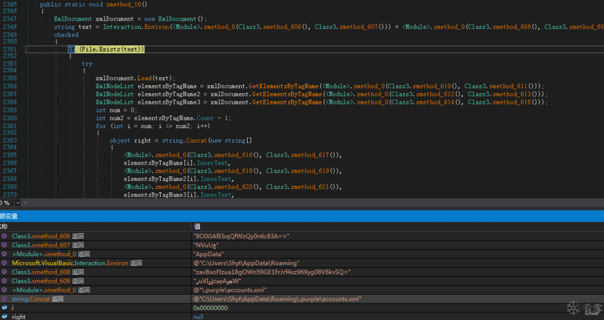Viewport: 604px width, 320px height.
Task: Click the for keyword on line 2361
Action: click(101, 126)
